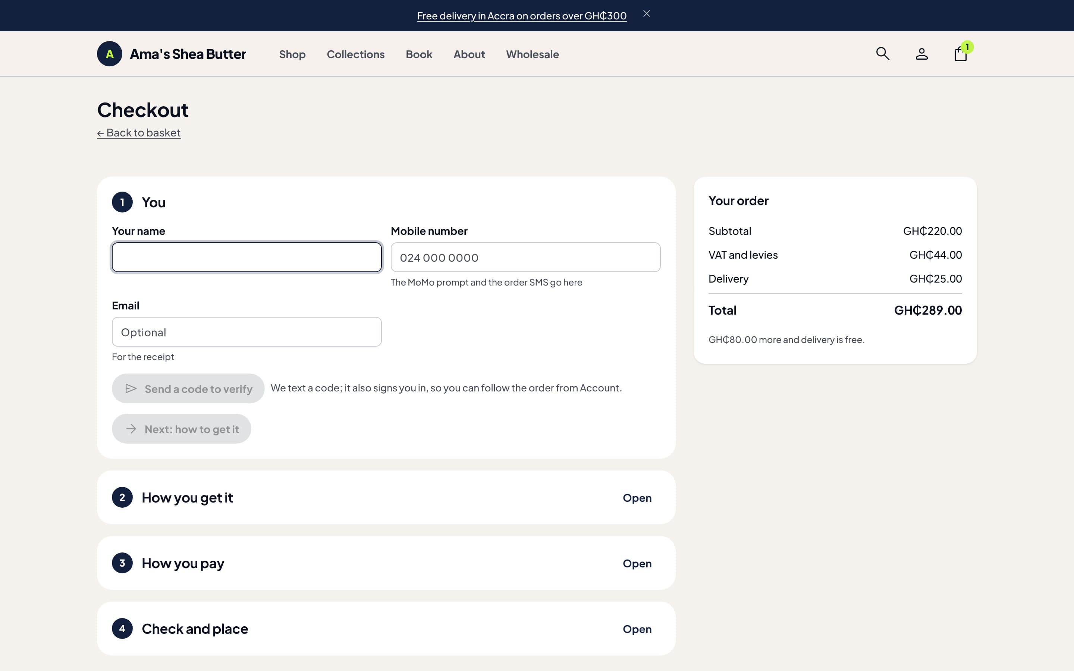The height and width of the screenshot is (671, 1074).
Task: Click the Ama's Shea Butter logo circle
Action: click(x=110, y=54)
